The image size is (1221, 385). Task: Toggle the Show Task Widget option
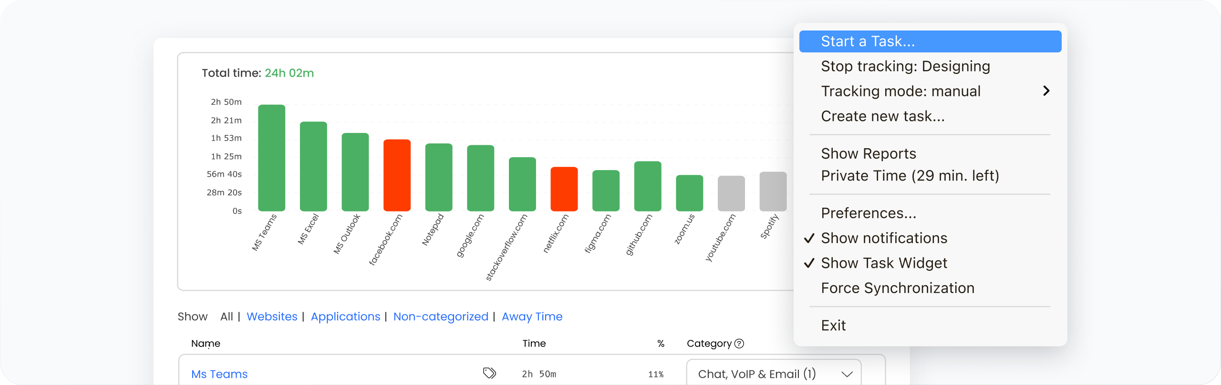[x=884, y=263]
